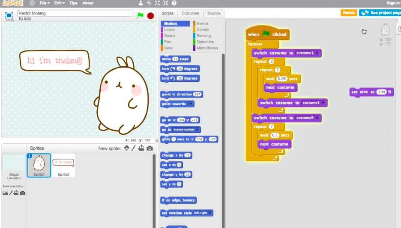Edit the repeat 2 count field

click(x=271, y=62)
